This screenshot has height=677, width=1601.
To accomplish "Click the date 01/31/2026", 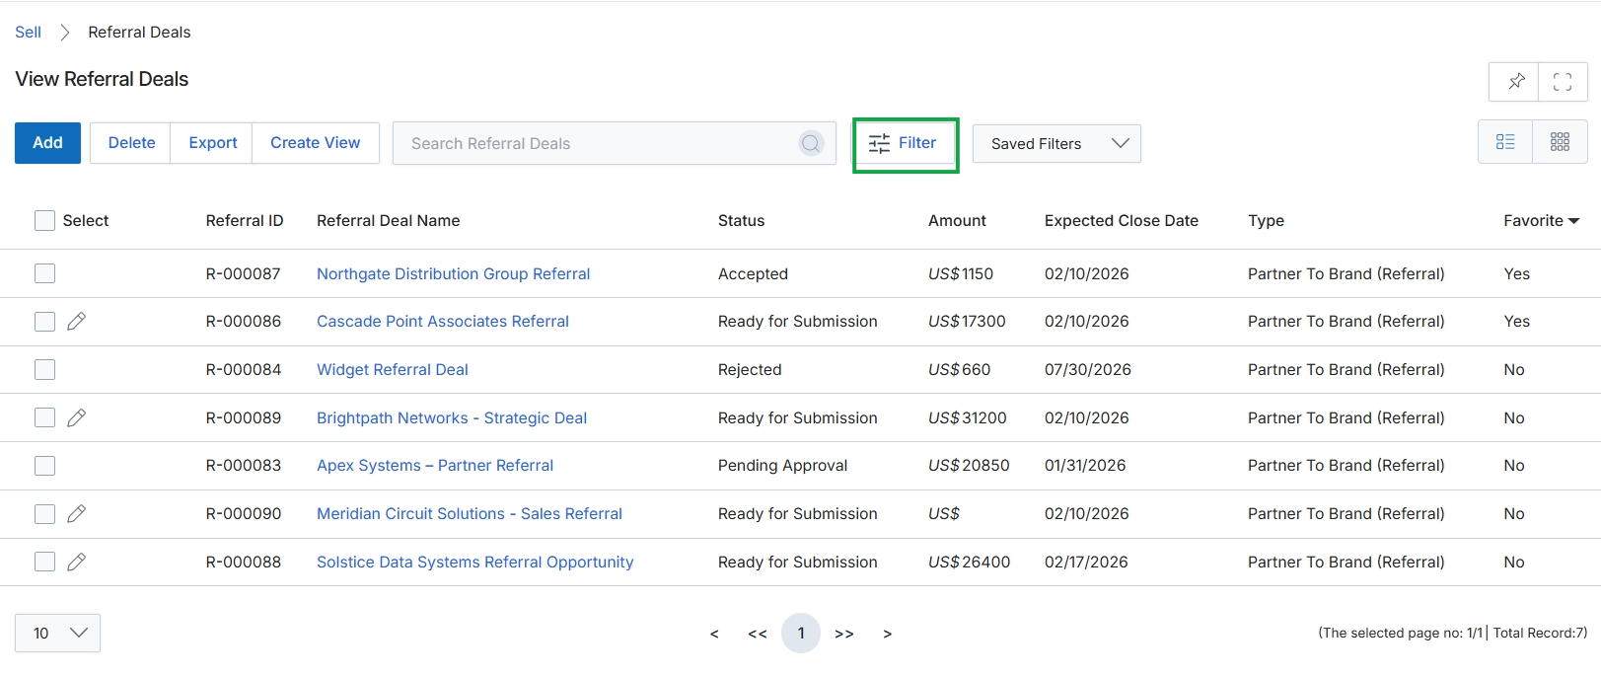I will click(1085, 466).
